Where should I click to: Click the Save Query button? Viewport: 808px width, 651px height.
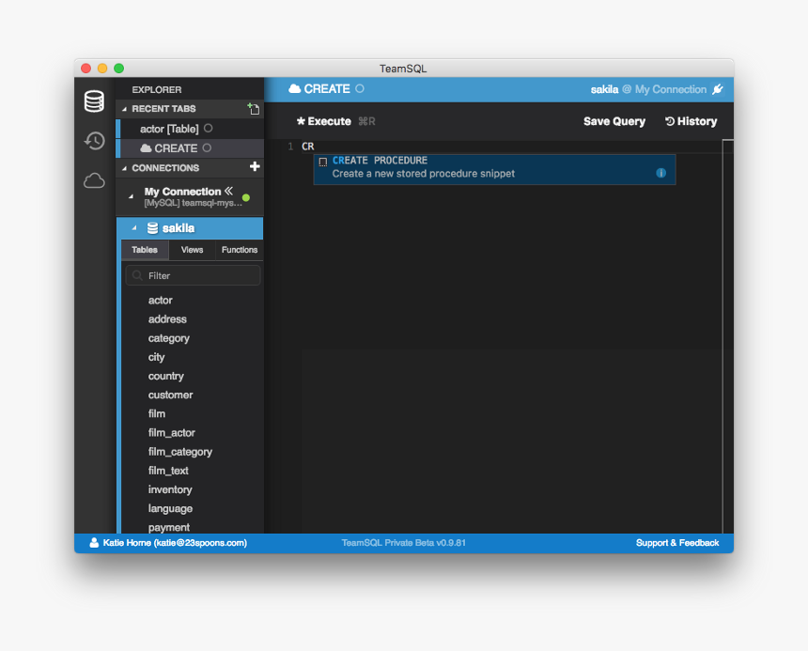(x=614, y=121)
